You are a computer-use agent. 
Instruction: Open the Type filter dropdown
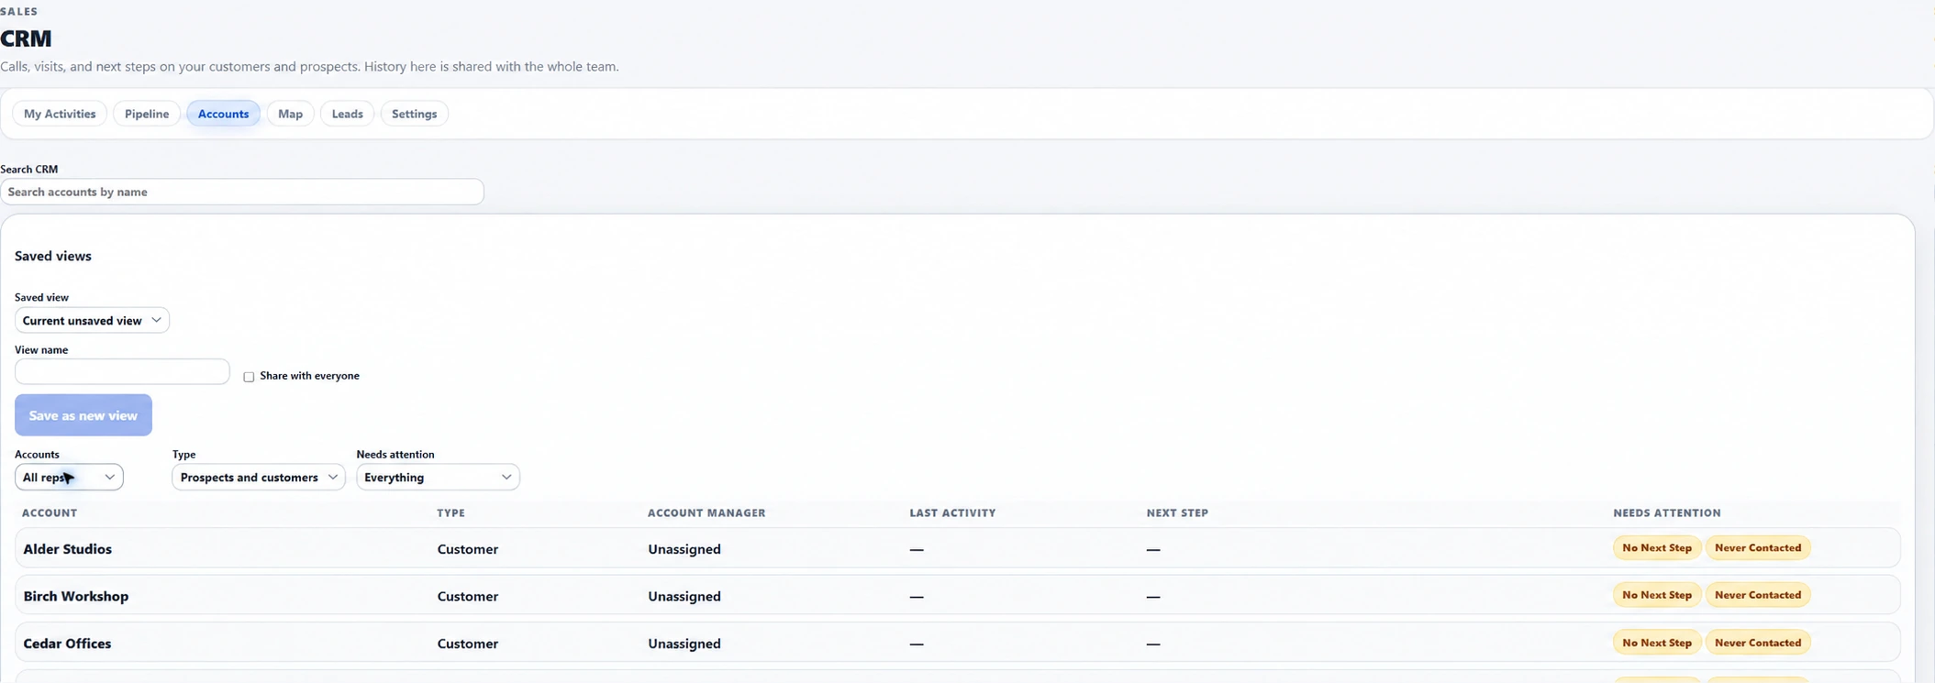pyautogui.click(x=259, y=477)
